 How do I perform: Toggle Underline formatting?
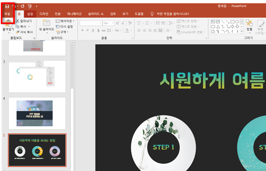93,31
